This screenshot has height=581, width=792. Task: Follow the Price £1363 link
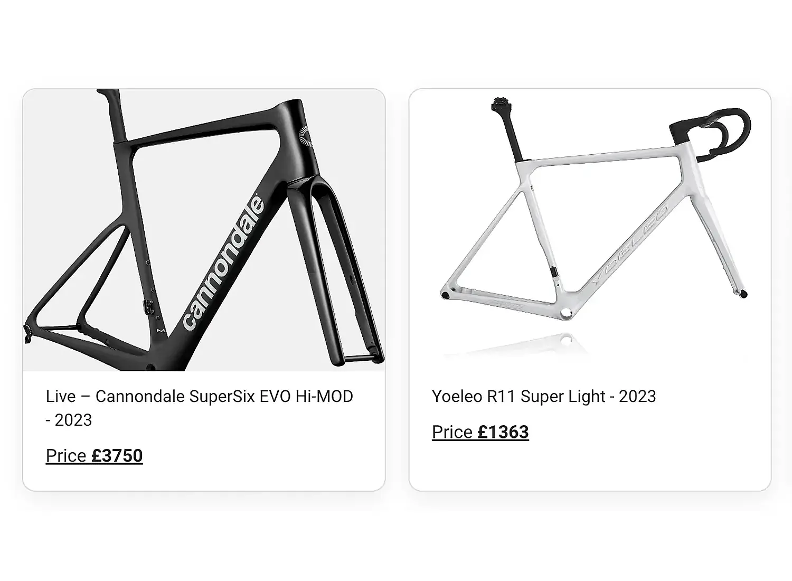tap(480, 432)
